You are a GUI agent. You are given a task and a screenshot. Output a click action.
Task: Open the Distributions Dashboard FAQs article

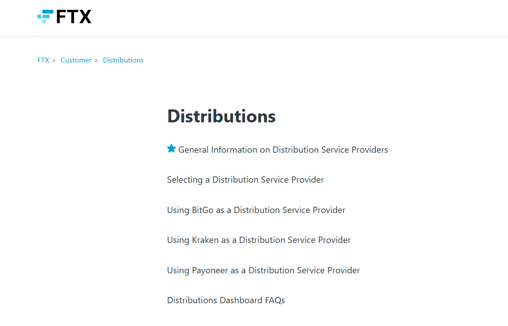coord(226,301)
